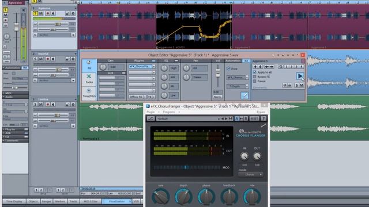This screenshot has height=207, width=369.
Task: Switch to Time Display tab
Action: (x=14, y=201)
